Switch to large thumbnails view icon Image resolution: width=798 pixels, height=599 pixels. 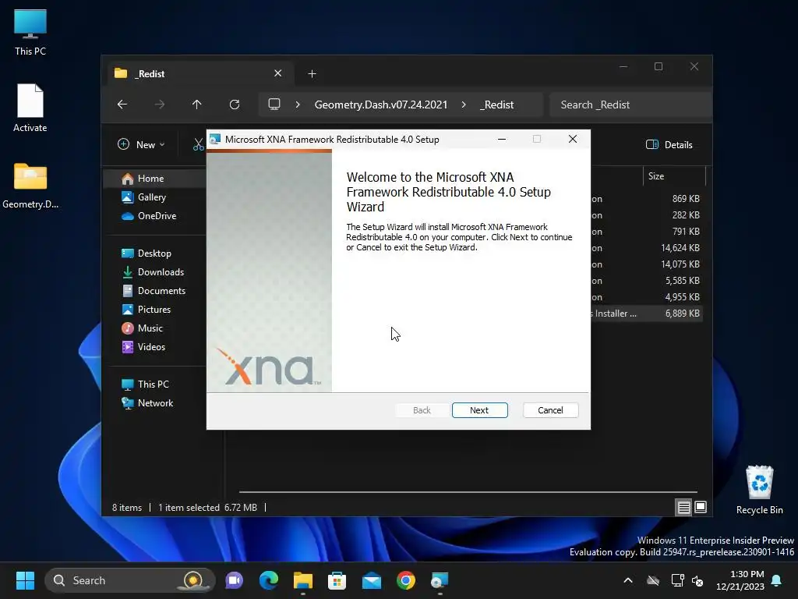701,507
